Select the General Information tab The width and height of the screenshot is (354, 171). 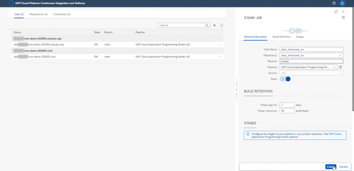(x=255, y=37)
